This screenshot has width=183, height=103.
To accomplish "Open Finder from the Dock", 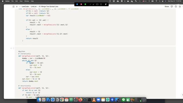I will click(x=39, y=100).
